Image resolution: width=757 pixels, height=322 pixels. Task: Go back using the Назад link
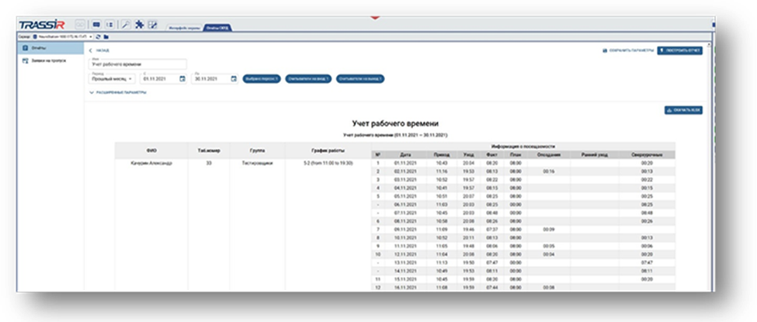tap(99, 50)
